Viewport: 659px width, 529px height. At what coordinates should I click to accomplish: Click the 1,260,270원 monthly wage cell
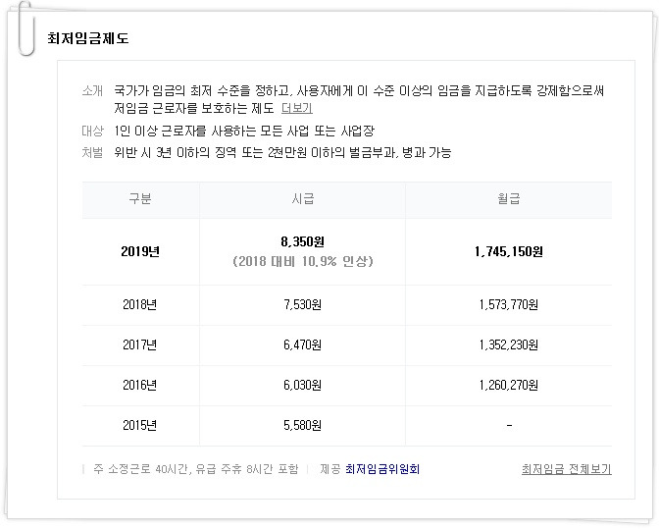[x=509, y=385]
